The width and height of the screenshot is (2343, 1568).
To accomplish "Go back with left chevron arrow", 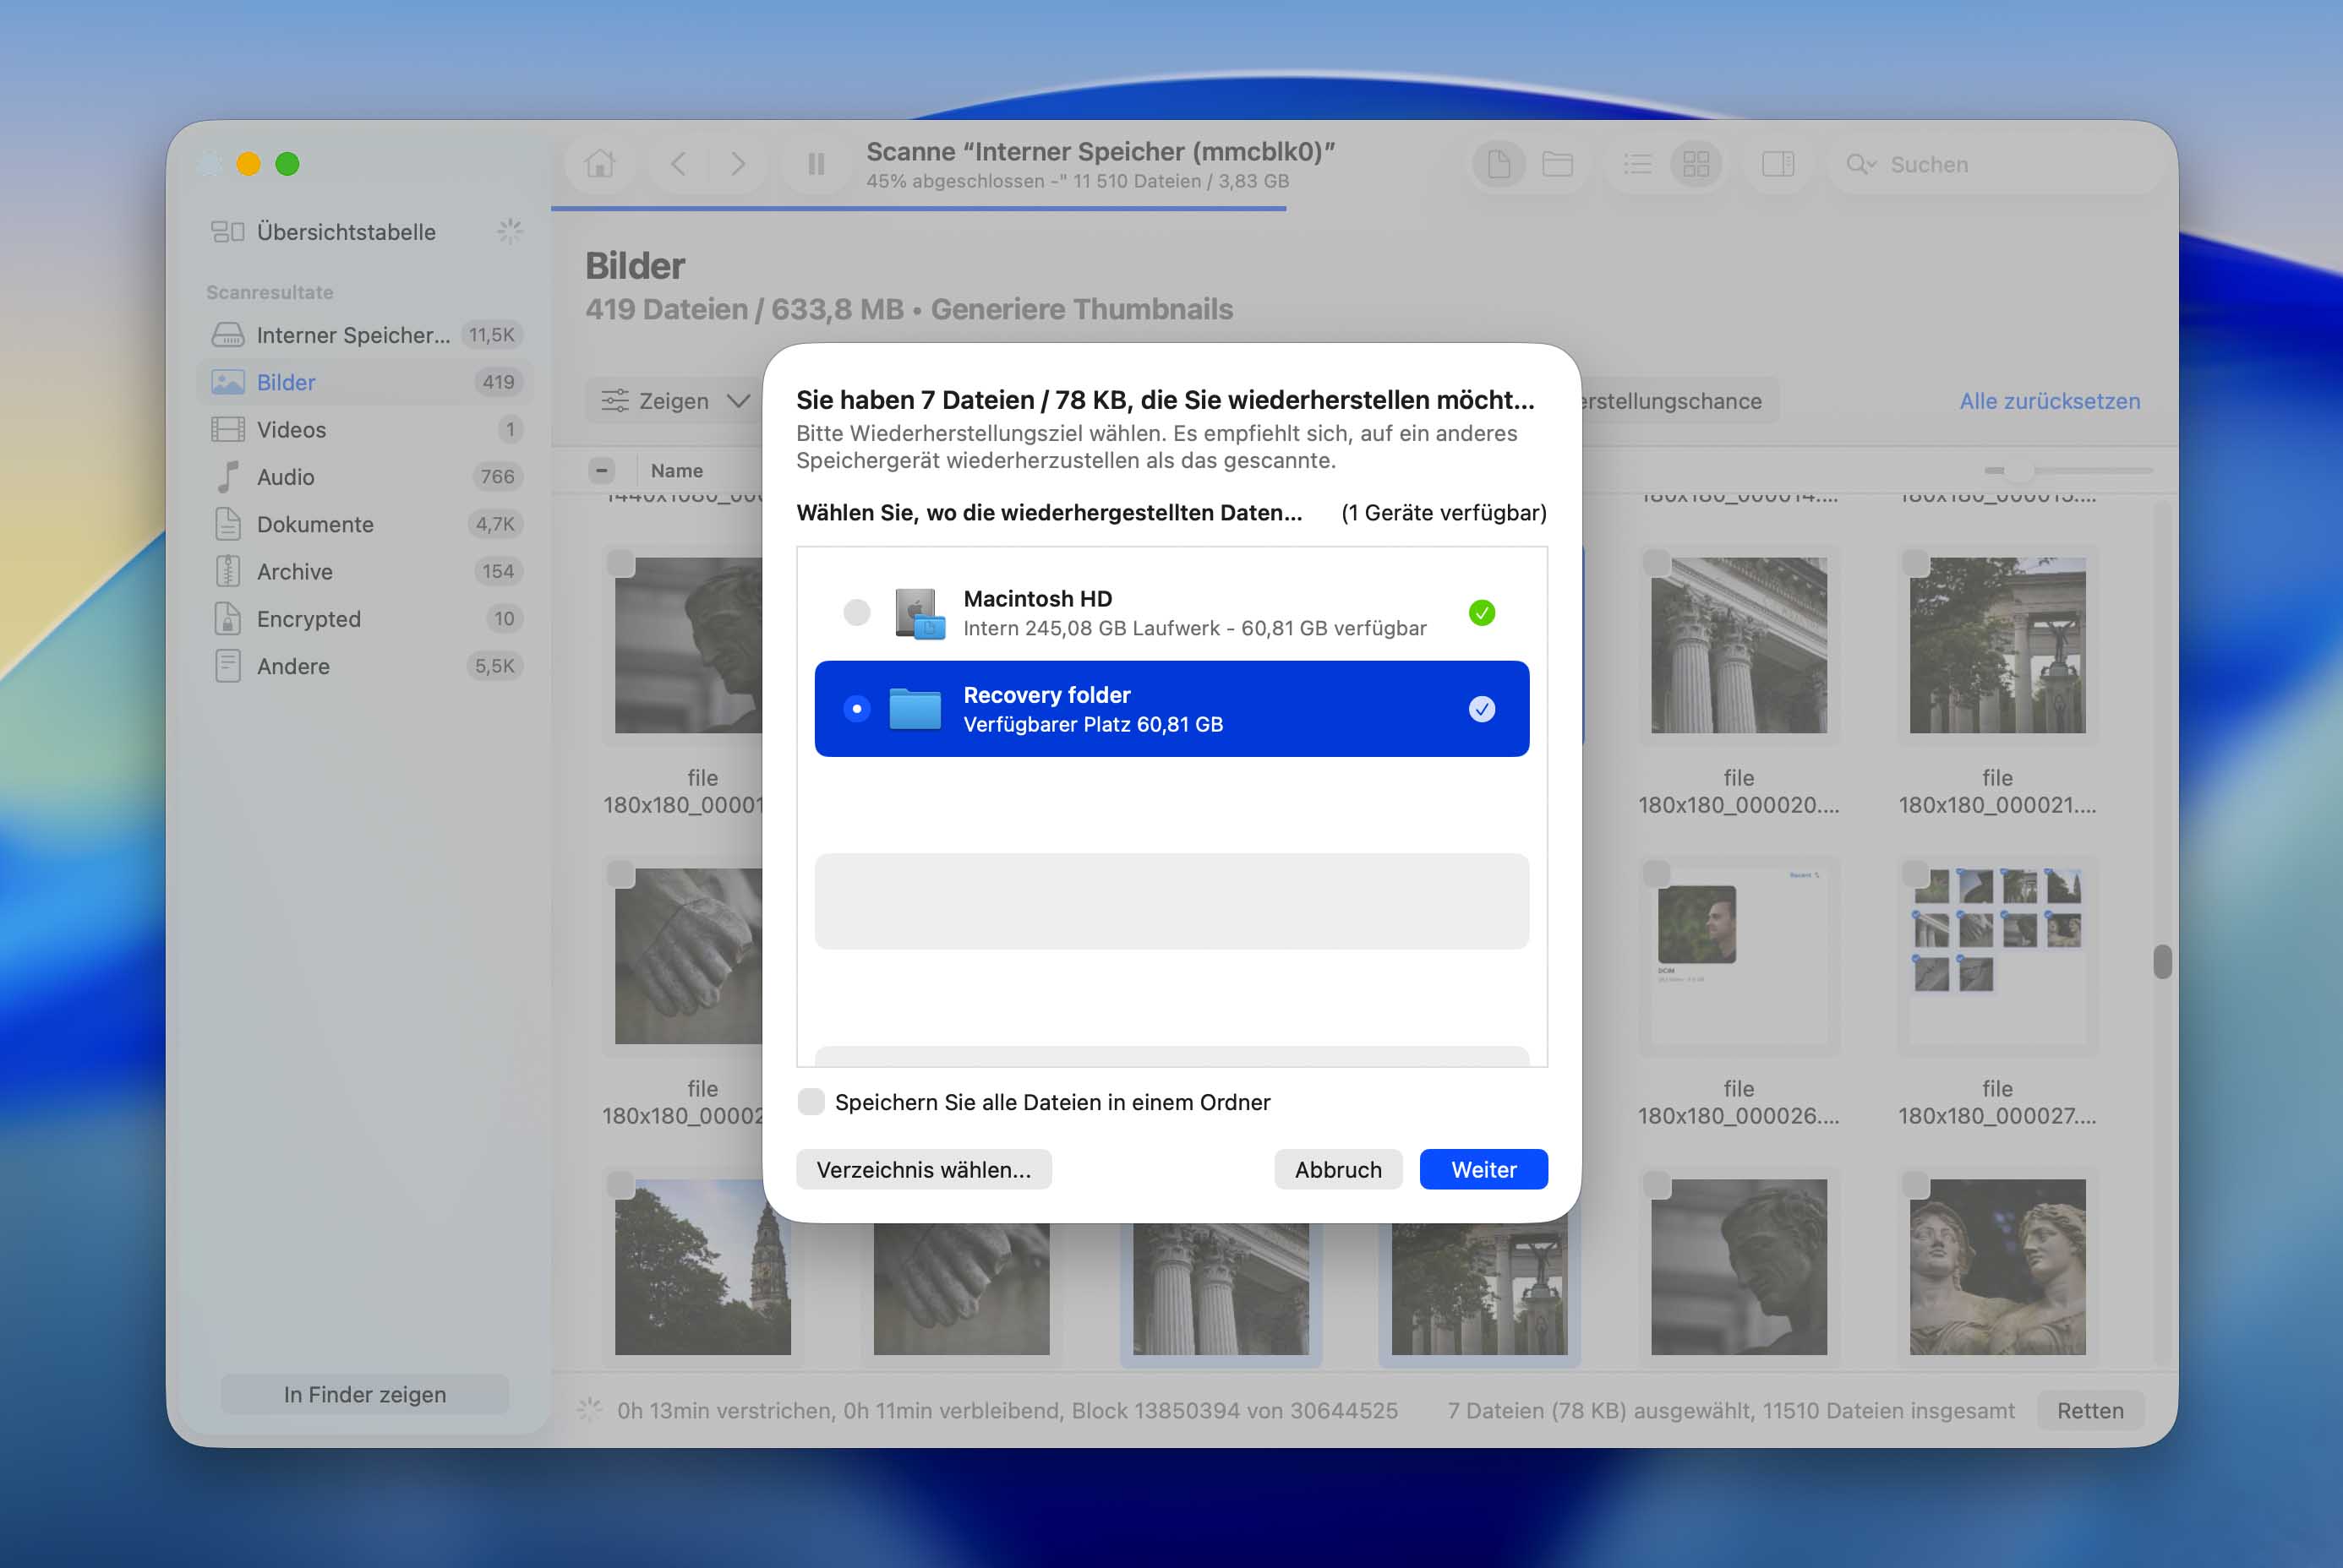I will 678,163.
